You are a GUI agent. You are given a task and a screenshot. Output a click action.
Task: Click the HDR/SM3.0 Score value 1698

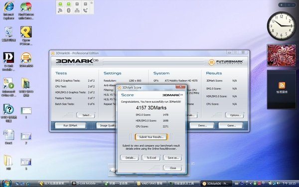tap(165, 121)
